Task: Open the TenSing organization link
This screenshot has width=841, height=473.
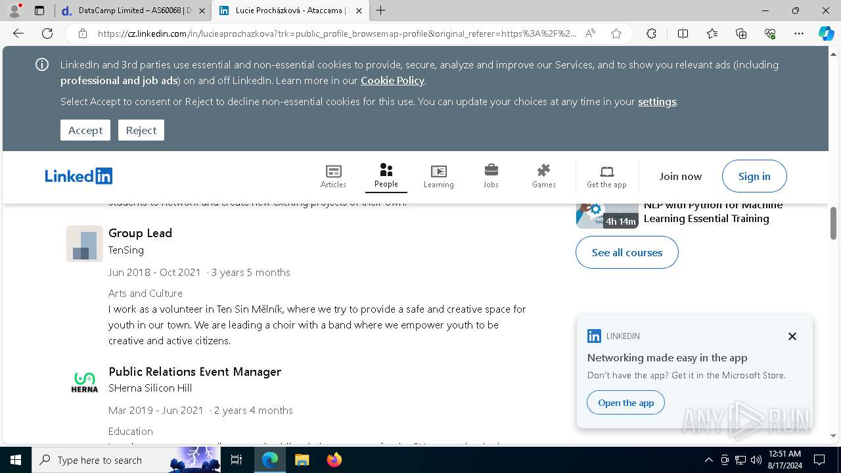Action: [126, 250]
